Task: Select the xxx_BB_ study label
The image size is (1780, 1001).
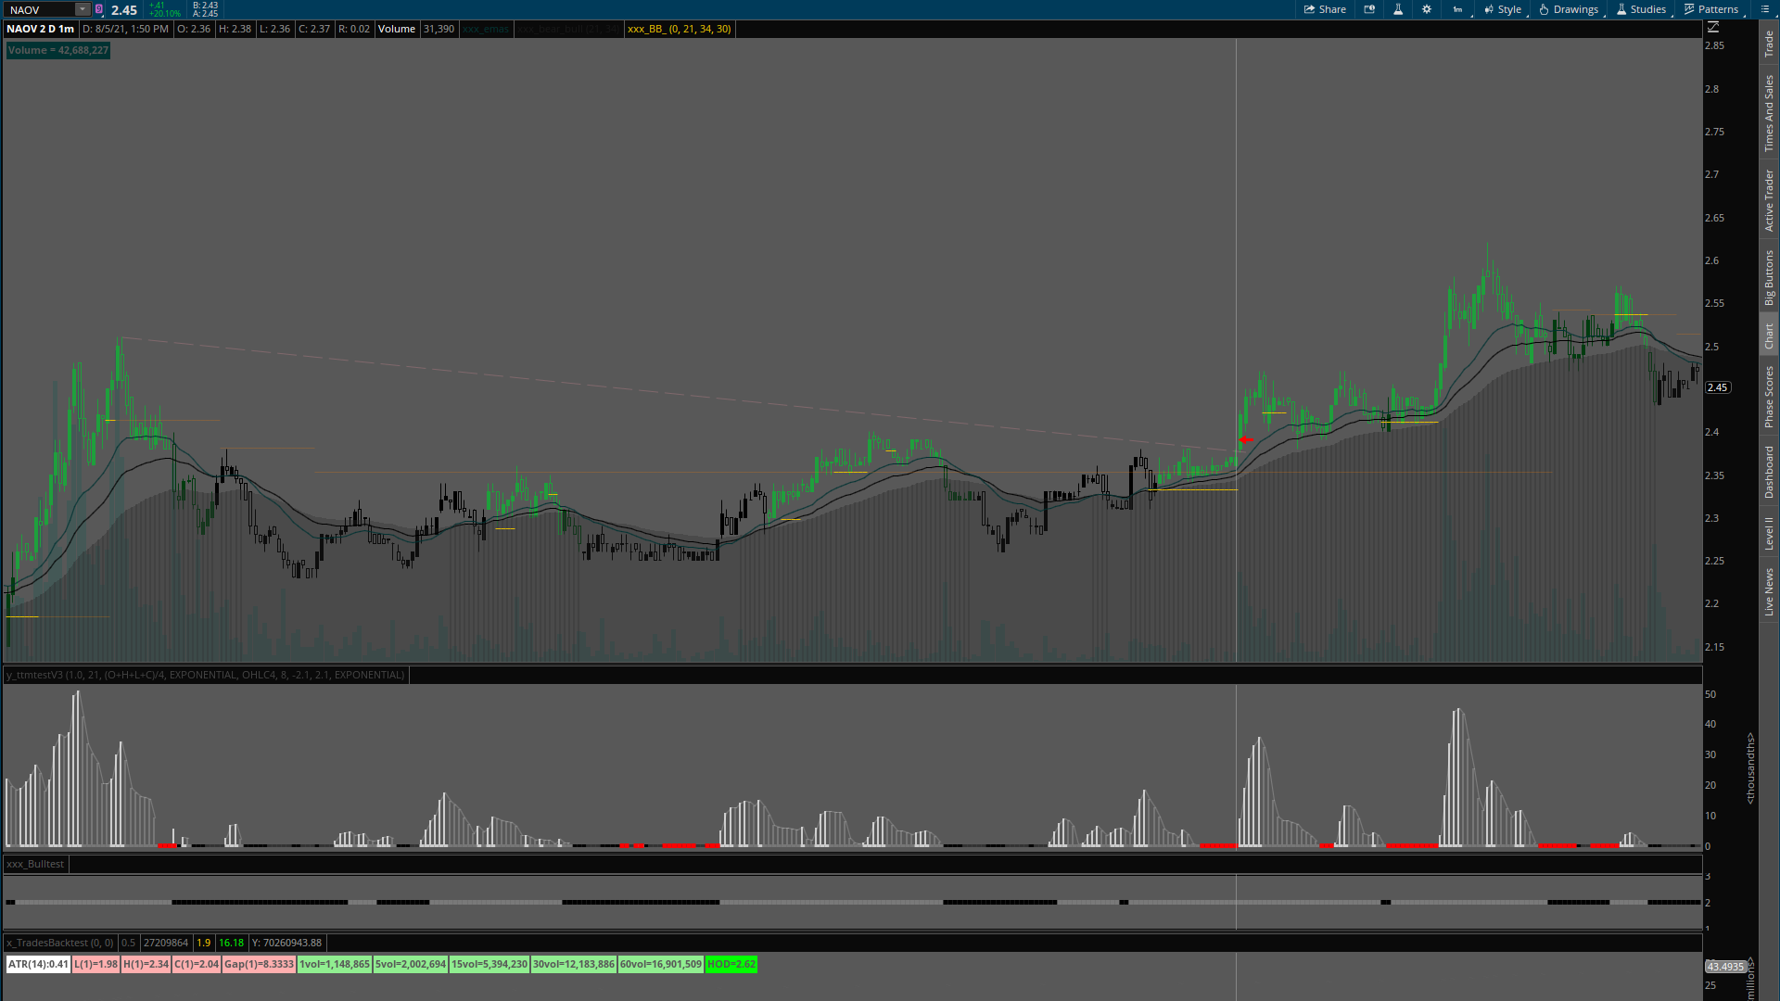Action: tap(679, 29)
